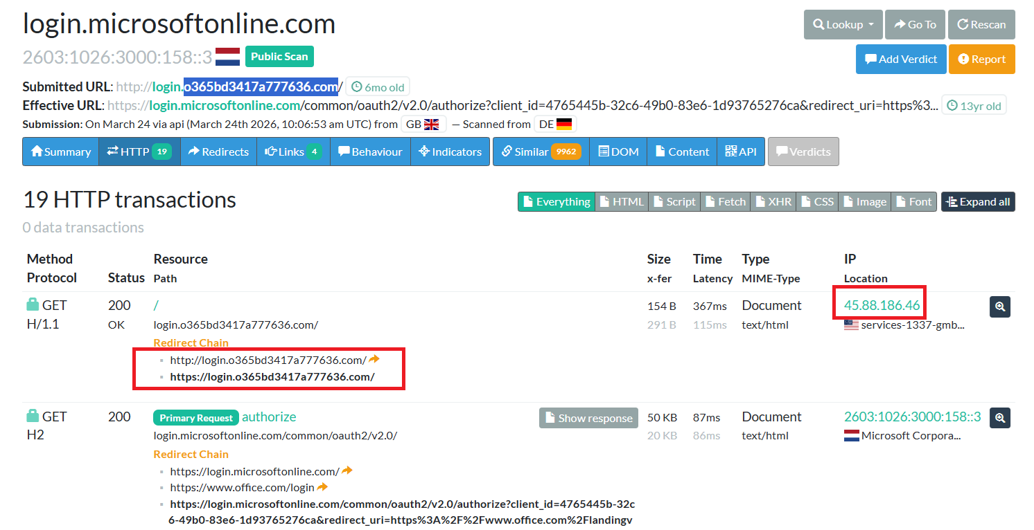1034x530 pixels.
Task: Expand all HTTP transactions
Action: pyautogui.click(x=978, y=201)
